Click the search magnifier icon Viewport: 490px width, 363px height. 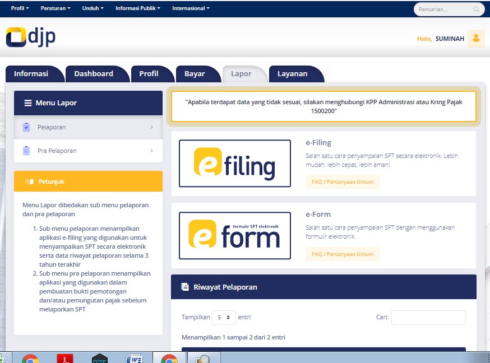pos(476,10)
